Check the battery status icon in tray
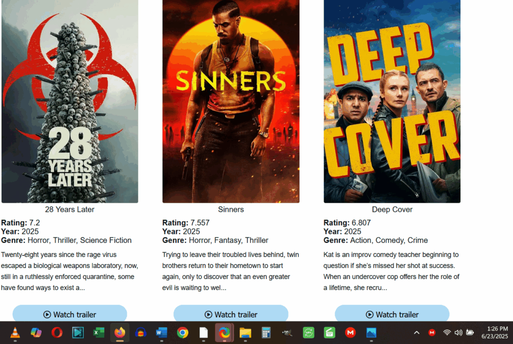Screen dimensions: 513x344 [470, 332]
